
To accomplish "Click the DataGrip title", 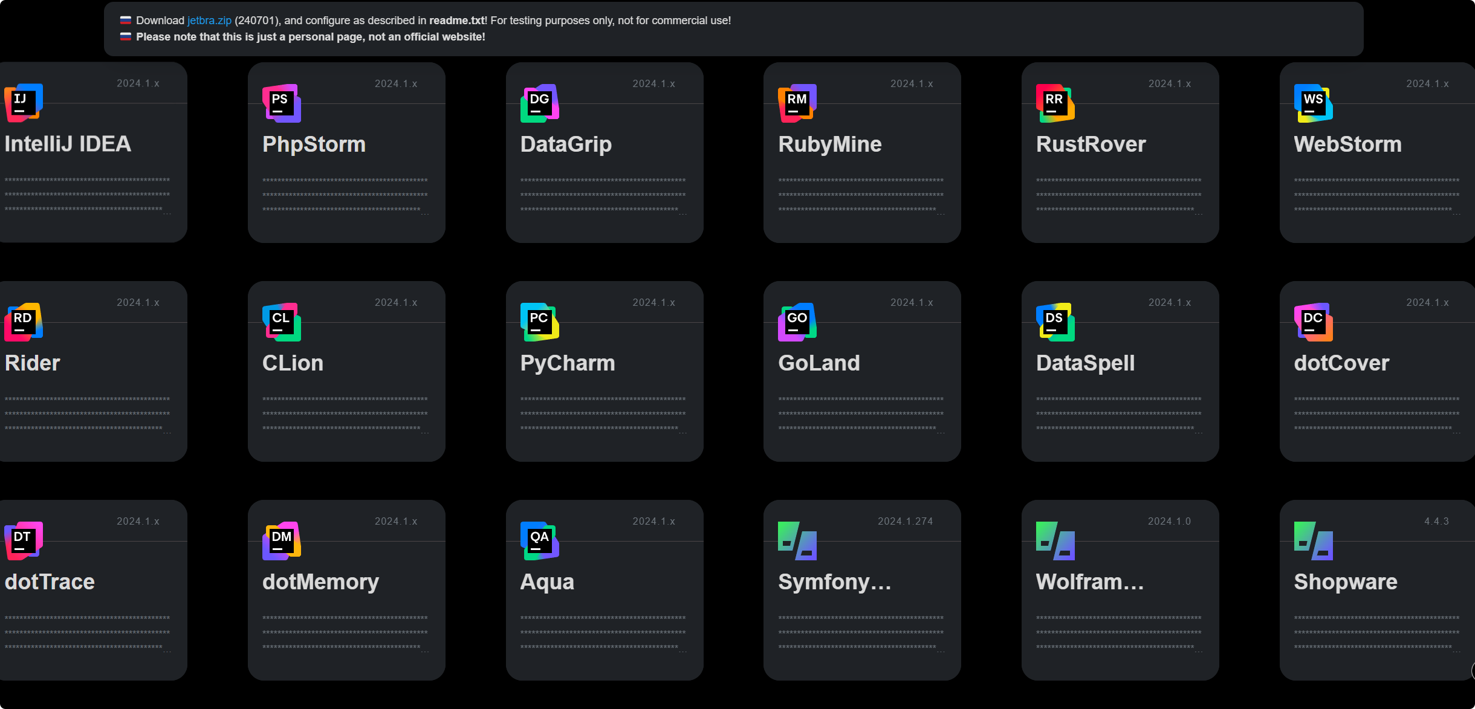I will coord(566,144).
